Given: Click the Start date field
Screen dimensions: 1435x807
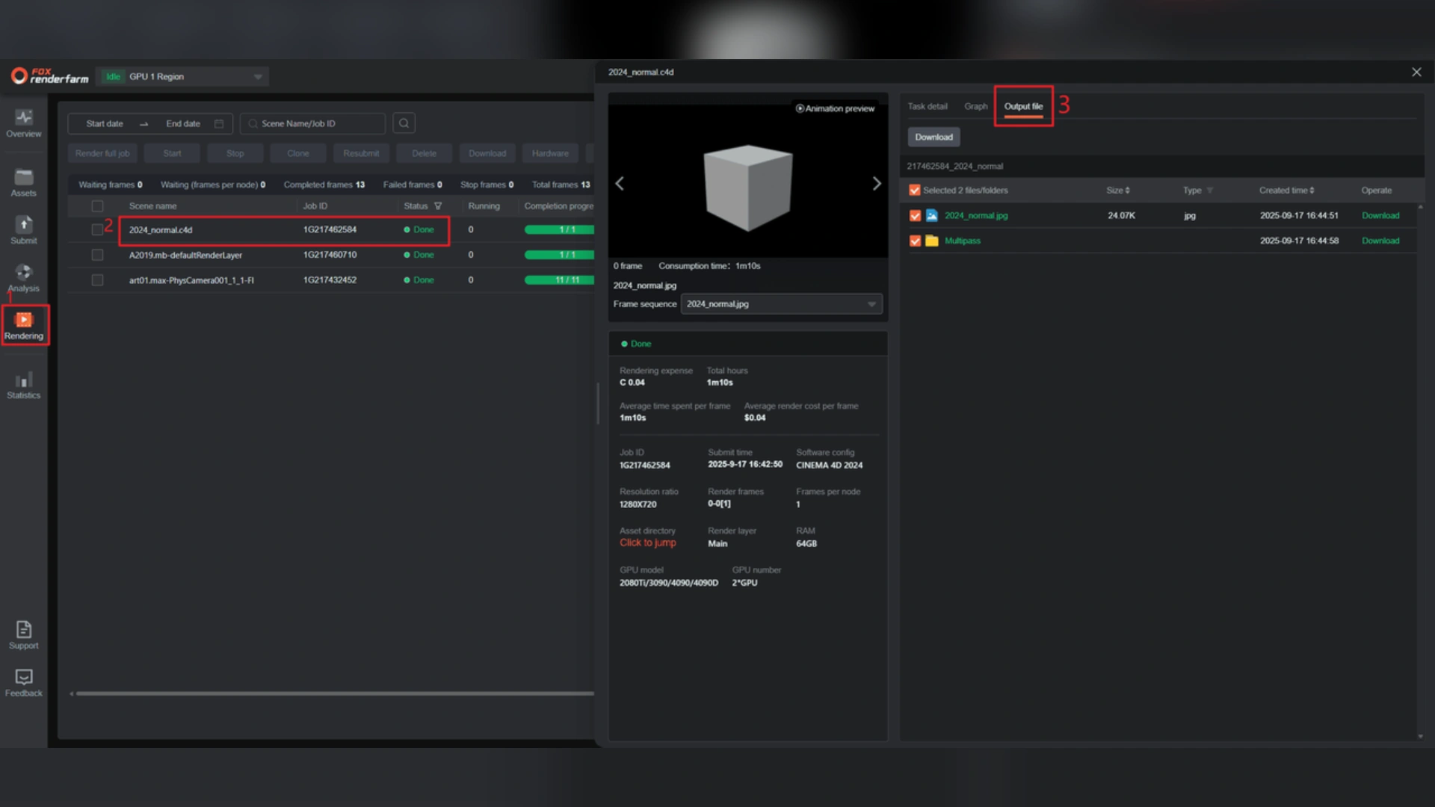Looking at the screenshot, I should pos(105,124).
